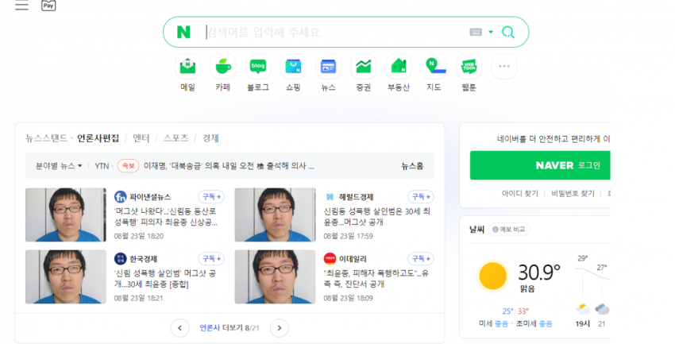Click the magnifier search button

(508, 33)
